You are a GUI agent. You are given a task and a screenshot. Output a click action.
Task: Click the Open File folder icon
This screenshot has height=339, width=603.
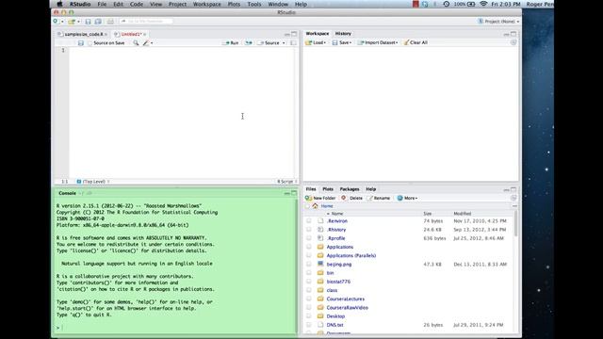[72, 22]
